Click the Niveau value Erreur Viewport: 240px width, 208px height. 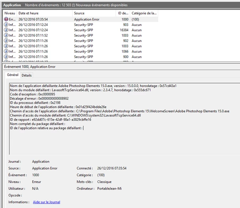(36, 182)
